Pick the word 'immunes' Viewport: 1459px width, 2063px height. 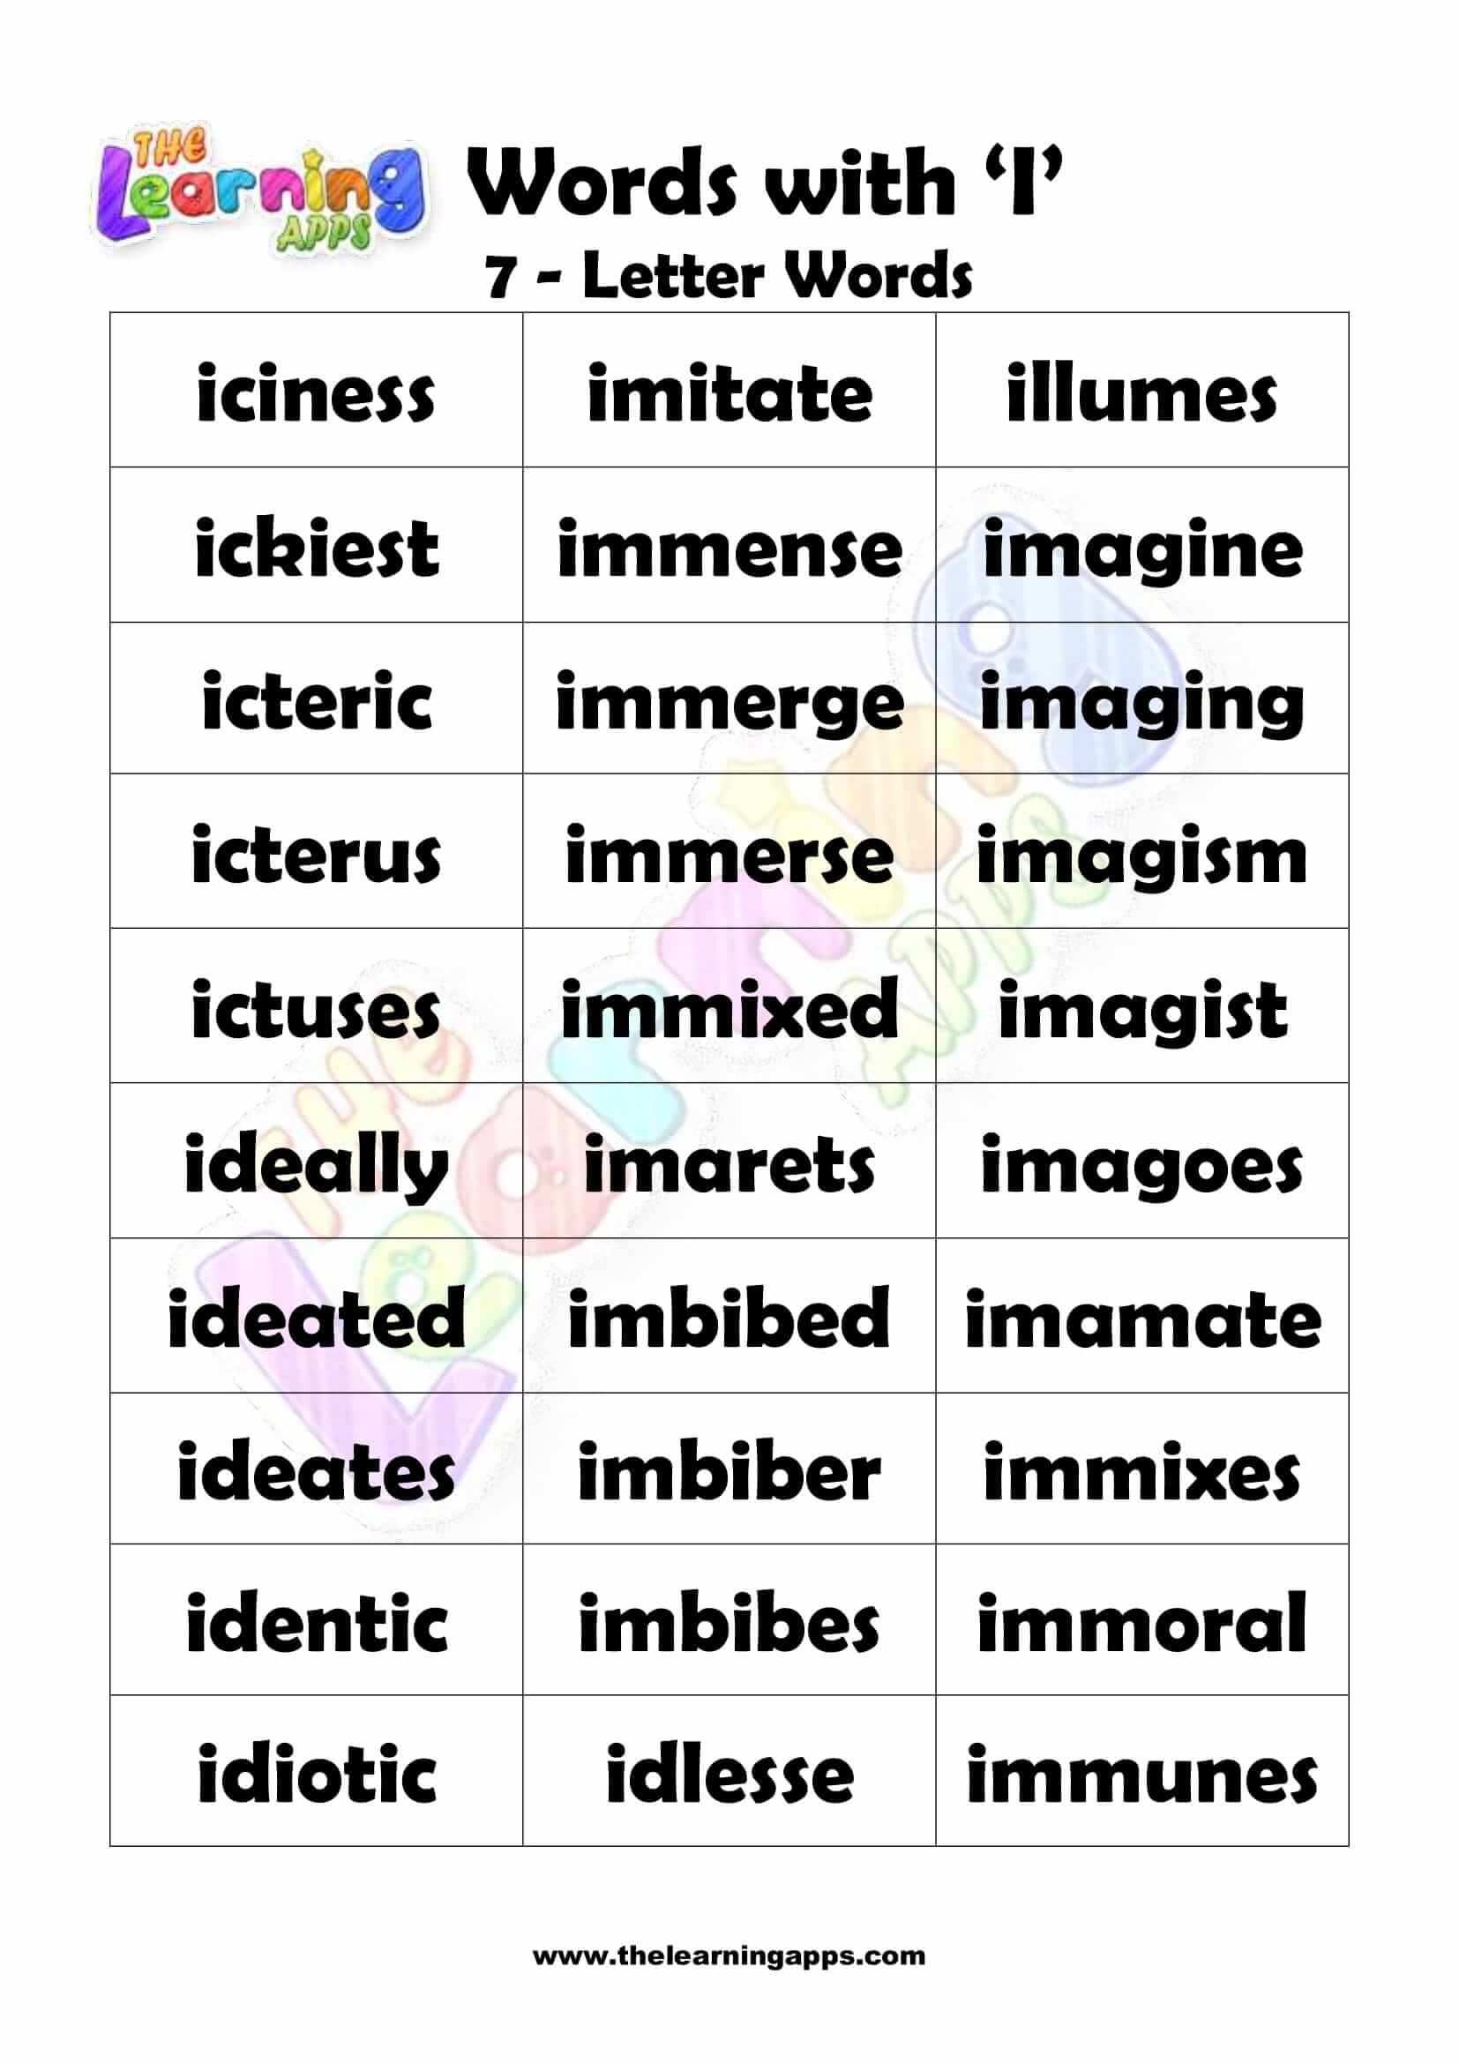click(x=1141, y=1775)
